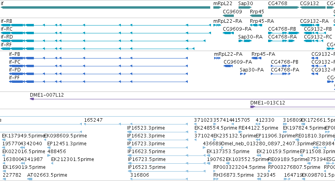The height and width of the screenshot is (181, 335).
Task: Click EST EP12451.3prime
Action: pyautogui.click(x=49, y=148)
